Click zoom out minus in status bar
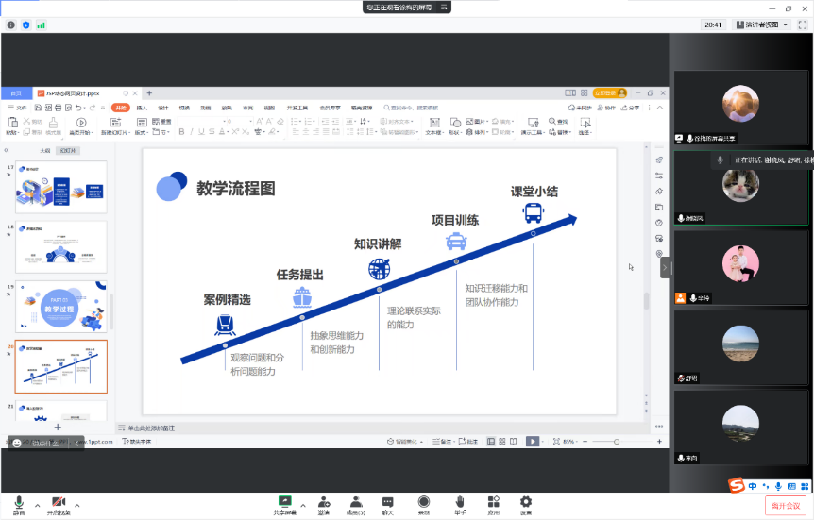Screen dimensions: 814x520 tap(585, 442)
